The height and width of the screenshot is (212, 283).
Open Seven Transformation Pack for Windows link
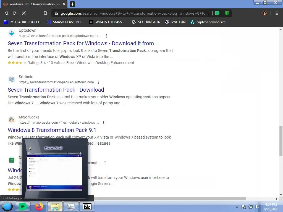point(83,43)
